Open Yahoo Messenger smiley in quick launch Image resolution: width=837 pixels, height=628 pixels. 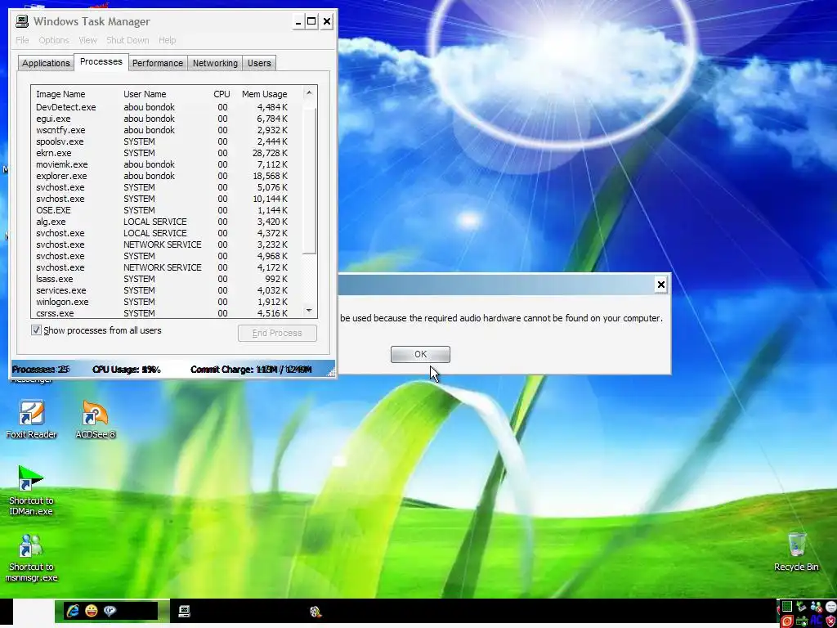click(92, 610)
